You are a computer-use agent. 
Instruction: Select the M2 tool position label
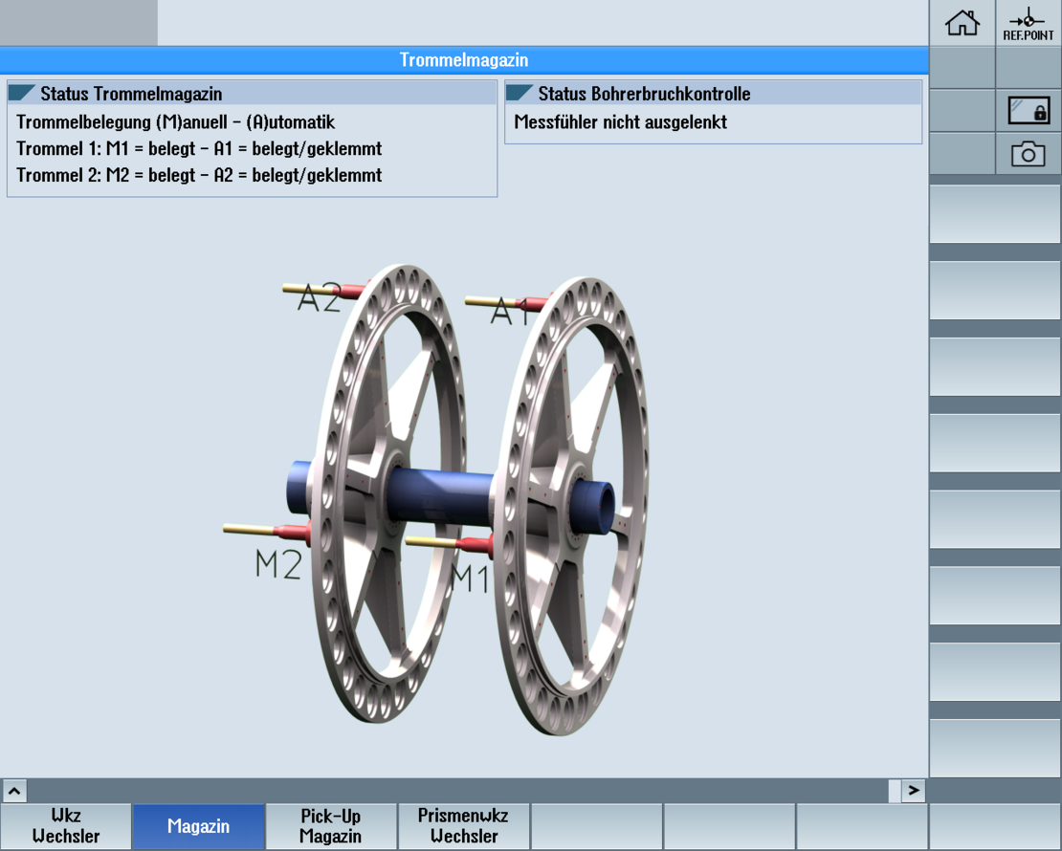pyautogui.click(x=278, y=563)
